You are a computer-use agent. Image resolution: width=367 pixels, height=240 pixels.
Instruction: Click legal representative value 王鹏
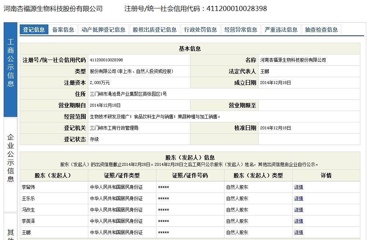pyautogui.click(x=265, y=72)
